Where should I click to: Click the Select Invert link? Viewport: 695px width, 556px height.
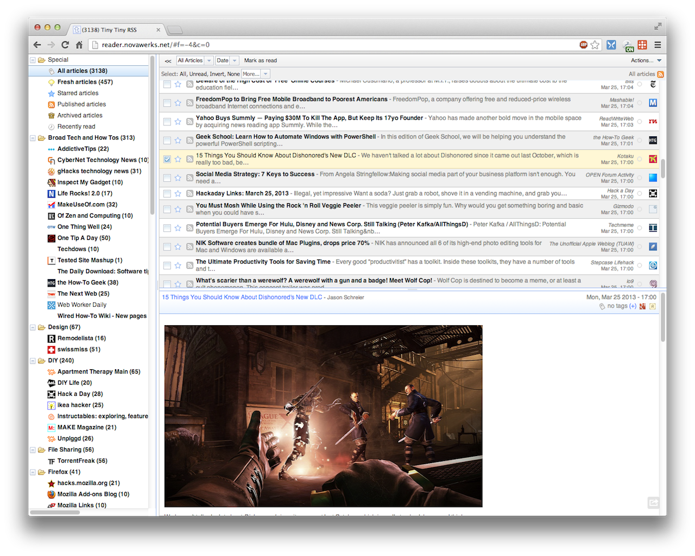217,74
